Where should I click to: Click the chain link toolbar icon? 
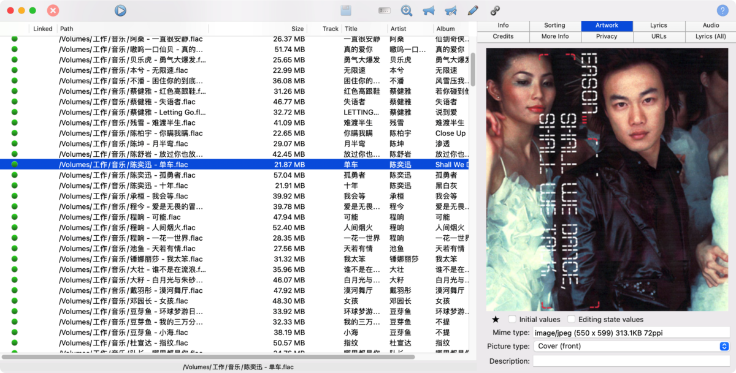click(495, 10)
